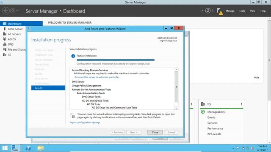Click the Close button in the wizard

(x=155, y=132)
